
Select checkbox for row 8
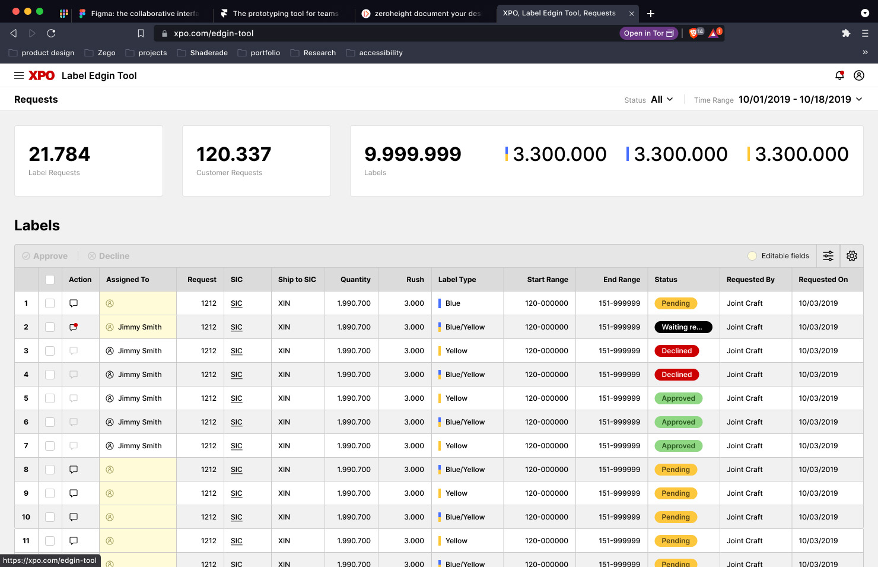50,470
